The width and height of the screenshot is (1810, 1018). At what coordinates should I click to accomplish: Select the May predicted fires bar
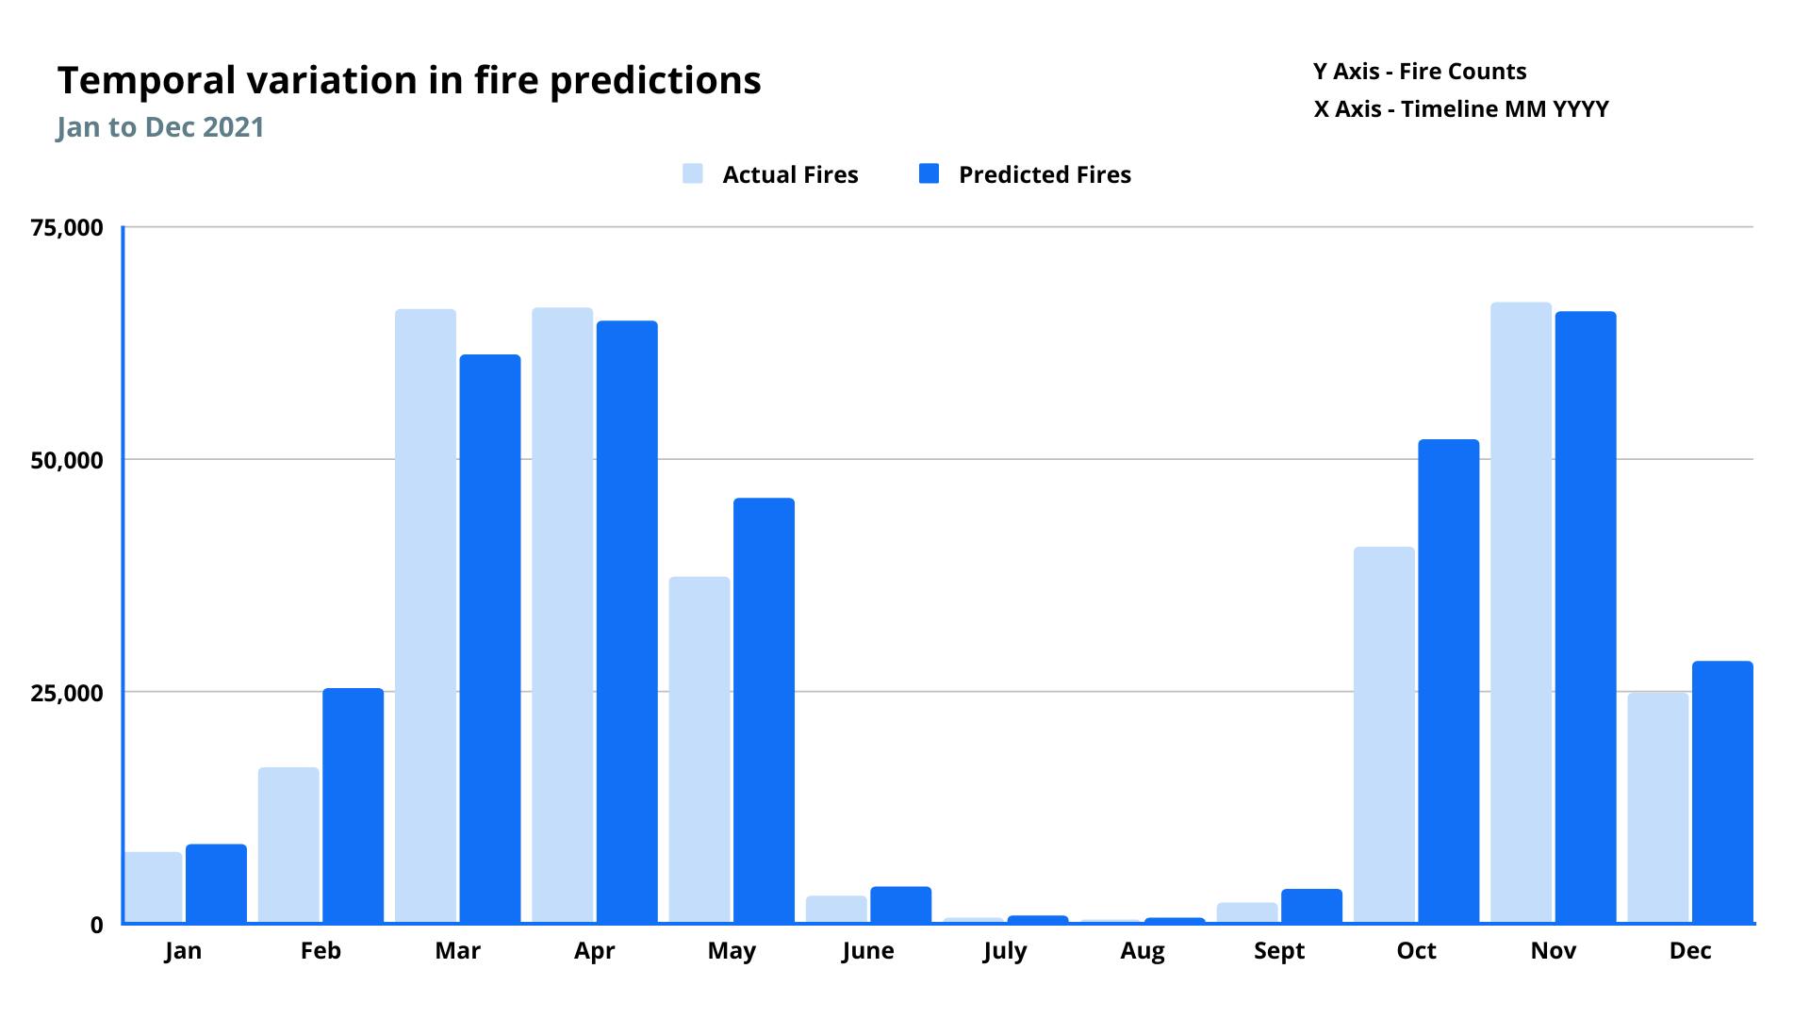pos(764,710)
